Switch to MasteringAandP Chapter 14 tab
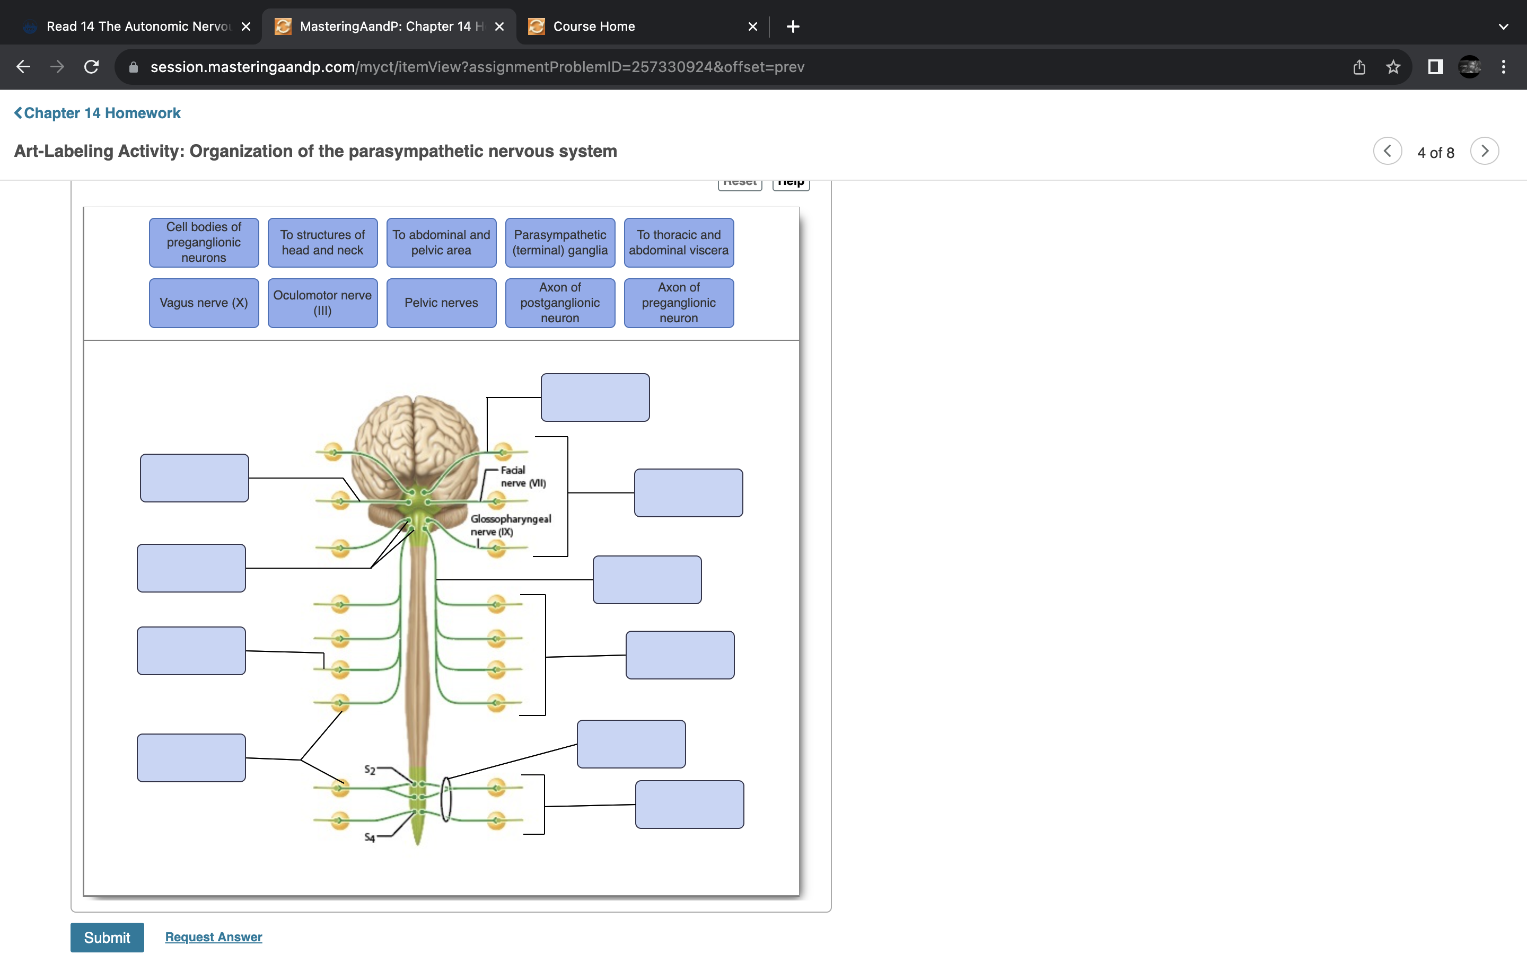Image resolution: width=1527 pixels, height=954 pixels. pos(389,26)
